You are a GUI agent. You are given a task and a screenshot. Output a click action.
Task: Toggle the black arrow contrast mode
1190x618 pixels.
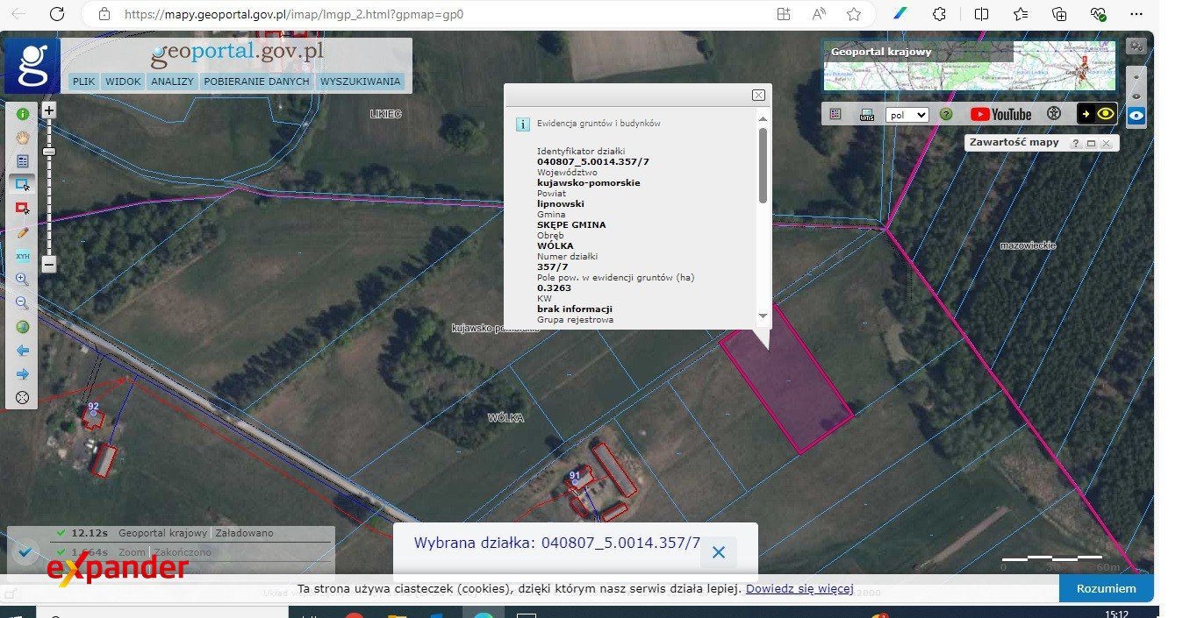(x=1086, y=114)
